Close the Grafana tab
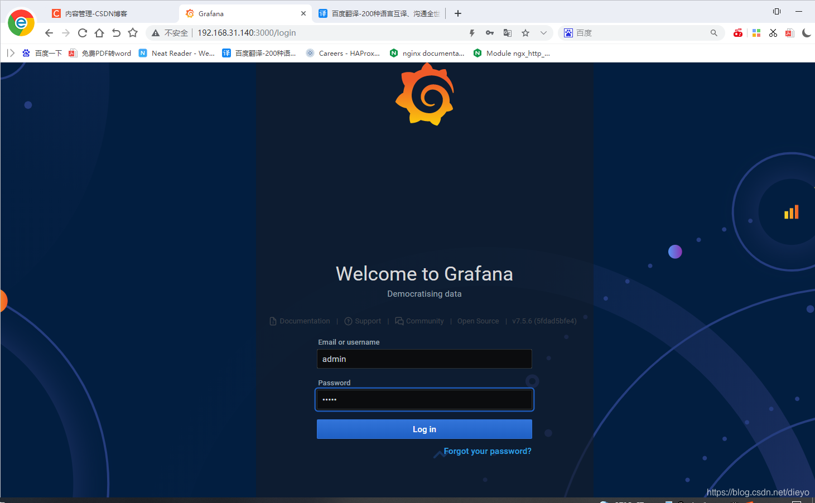Image resolution: width=815 pixels, height=503 pixels. tap(303, 13)
